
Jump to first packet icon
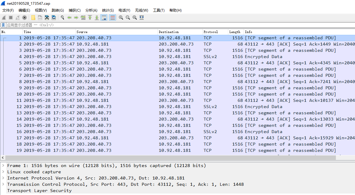click(90, 18)
